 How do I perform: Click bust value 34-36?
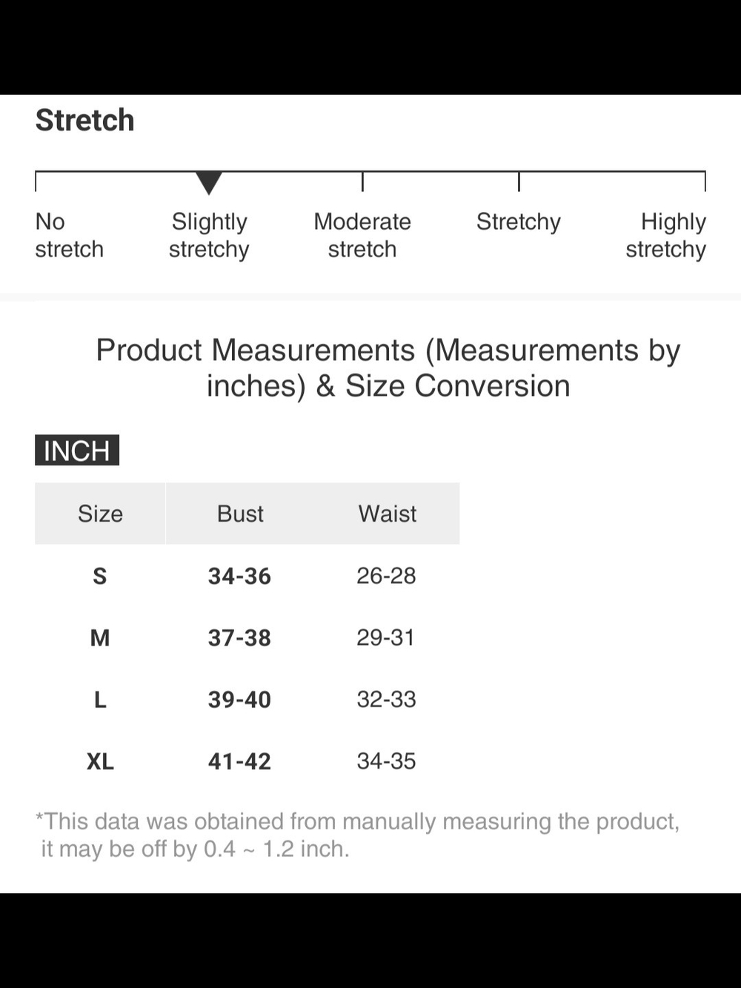click(239, 576)
